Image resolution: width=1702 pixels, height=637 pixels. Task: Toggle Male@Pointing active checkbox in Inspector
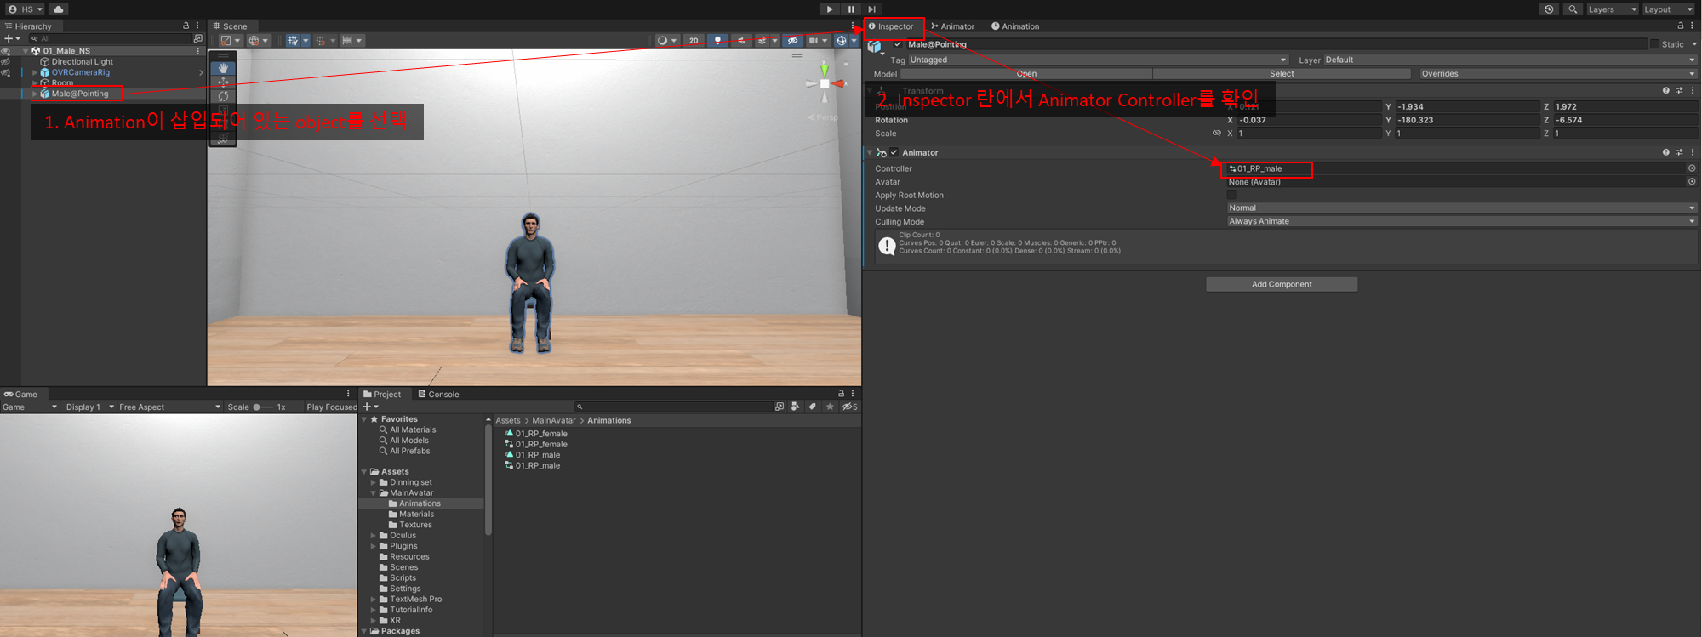[x=897, y=44]
